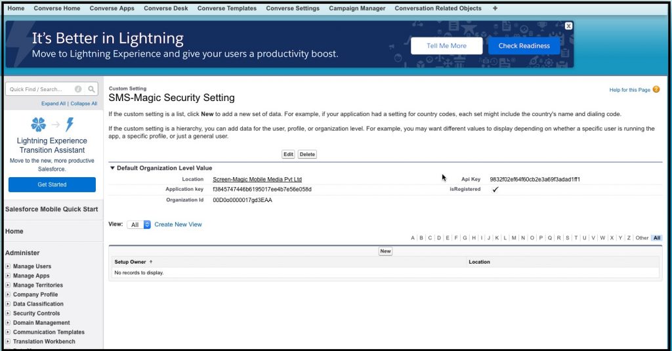Close the Lightning banner

[568, 26]
